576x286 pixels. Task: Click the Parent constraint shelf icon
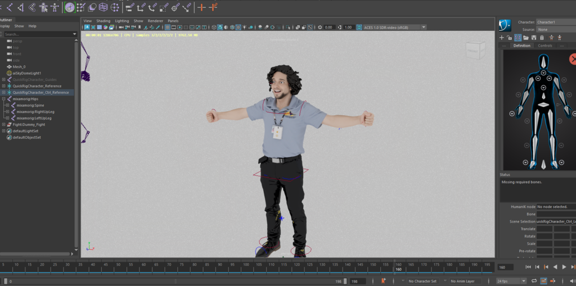click(129, 7)
